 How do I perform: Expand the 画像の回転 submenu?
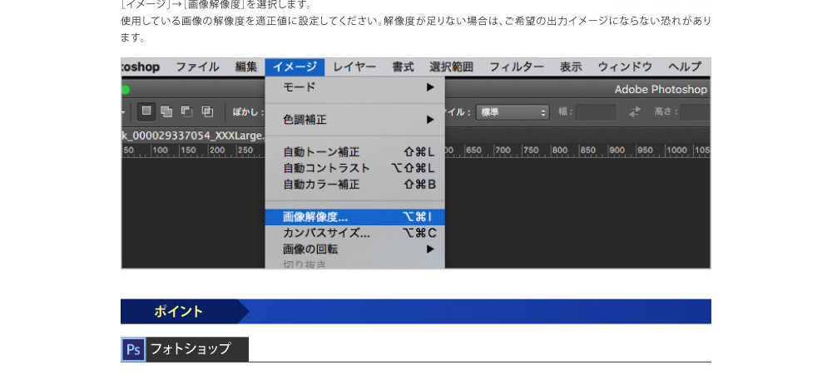[x=355, y=249]
